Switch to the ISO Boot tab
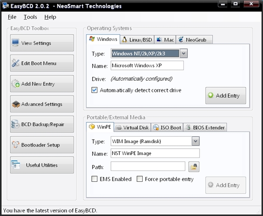The width and height of the screenshot is (263, 216). pos(167,128)
